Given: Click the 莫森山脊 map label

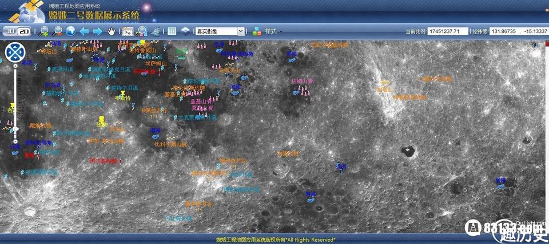Looking at the screenshot, I should tap(201, 108).
